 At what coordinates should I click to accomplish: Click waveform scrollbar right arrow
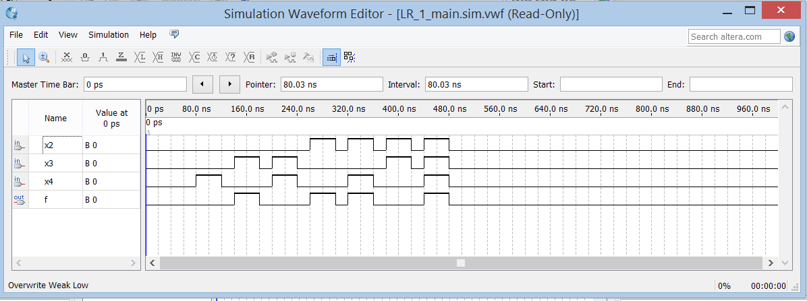(771, 263)
